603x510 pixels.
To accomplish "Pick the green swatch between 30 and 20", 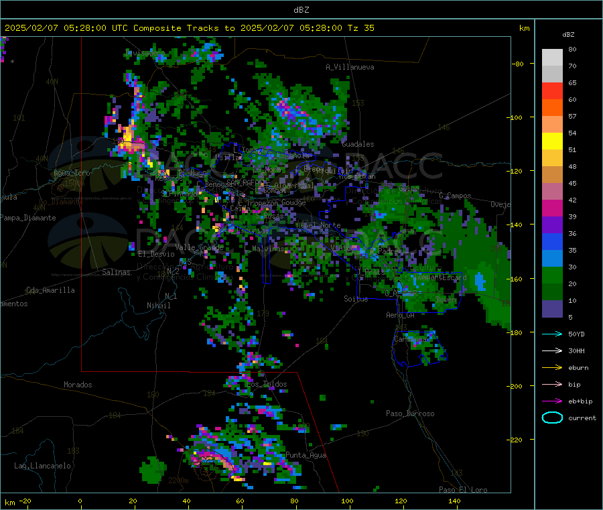I will click(x=552, y=275).
